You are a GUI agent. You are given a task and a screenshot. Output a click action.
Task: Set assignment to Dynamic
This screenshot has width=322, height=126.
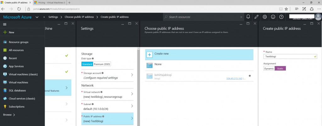click(269, 69)
